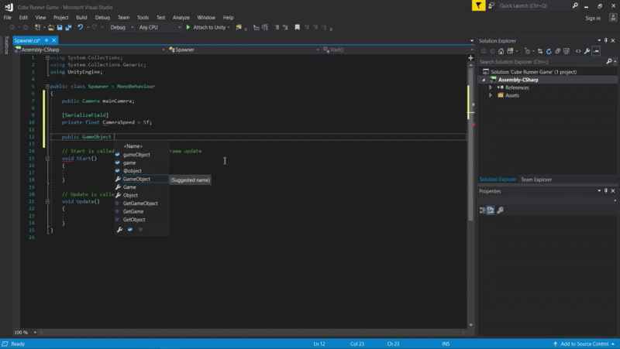Screen dimensions: 620x349
Task: Switch to the Team Explorer tab
Action: pos(536,180)
